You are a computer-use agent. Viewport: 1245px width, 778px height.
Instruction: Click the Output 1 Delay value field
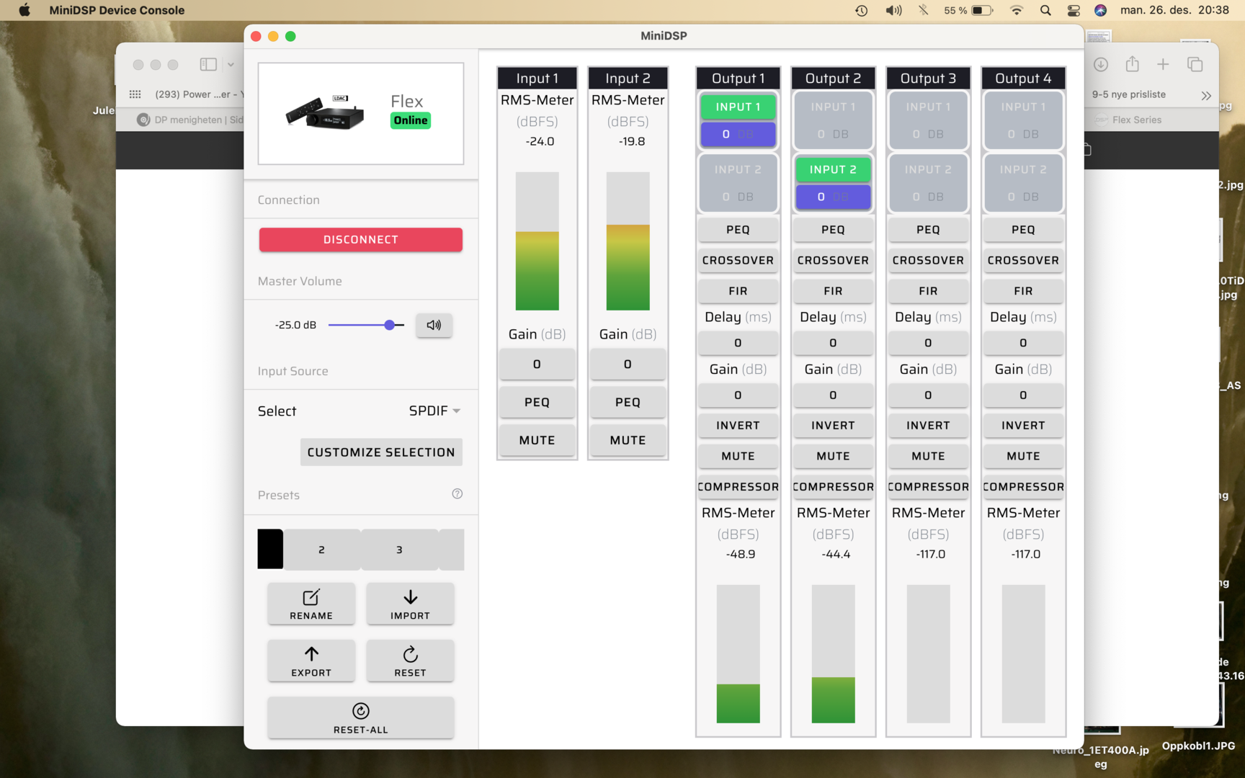pos(738,343)
